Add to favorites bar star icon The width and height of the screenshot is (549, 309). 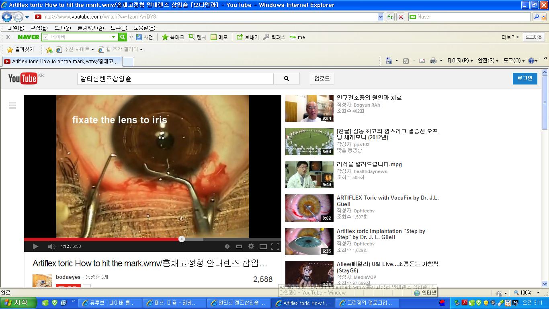tap(49, 49)
